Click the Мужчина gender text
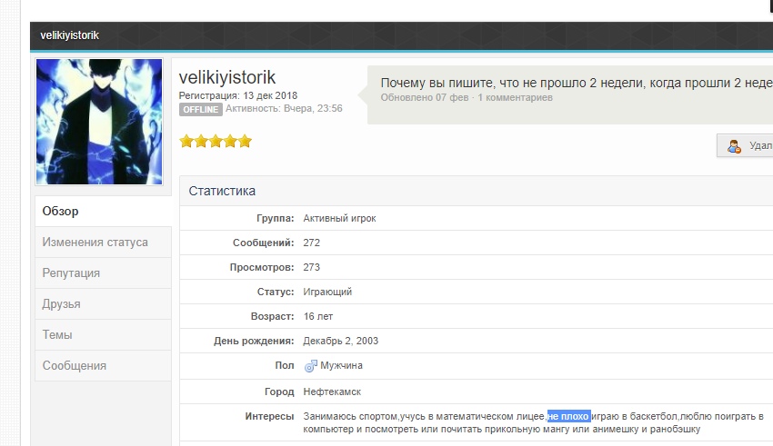773x446 pixels. [341, 365]
